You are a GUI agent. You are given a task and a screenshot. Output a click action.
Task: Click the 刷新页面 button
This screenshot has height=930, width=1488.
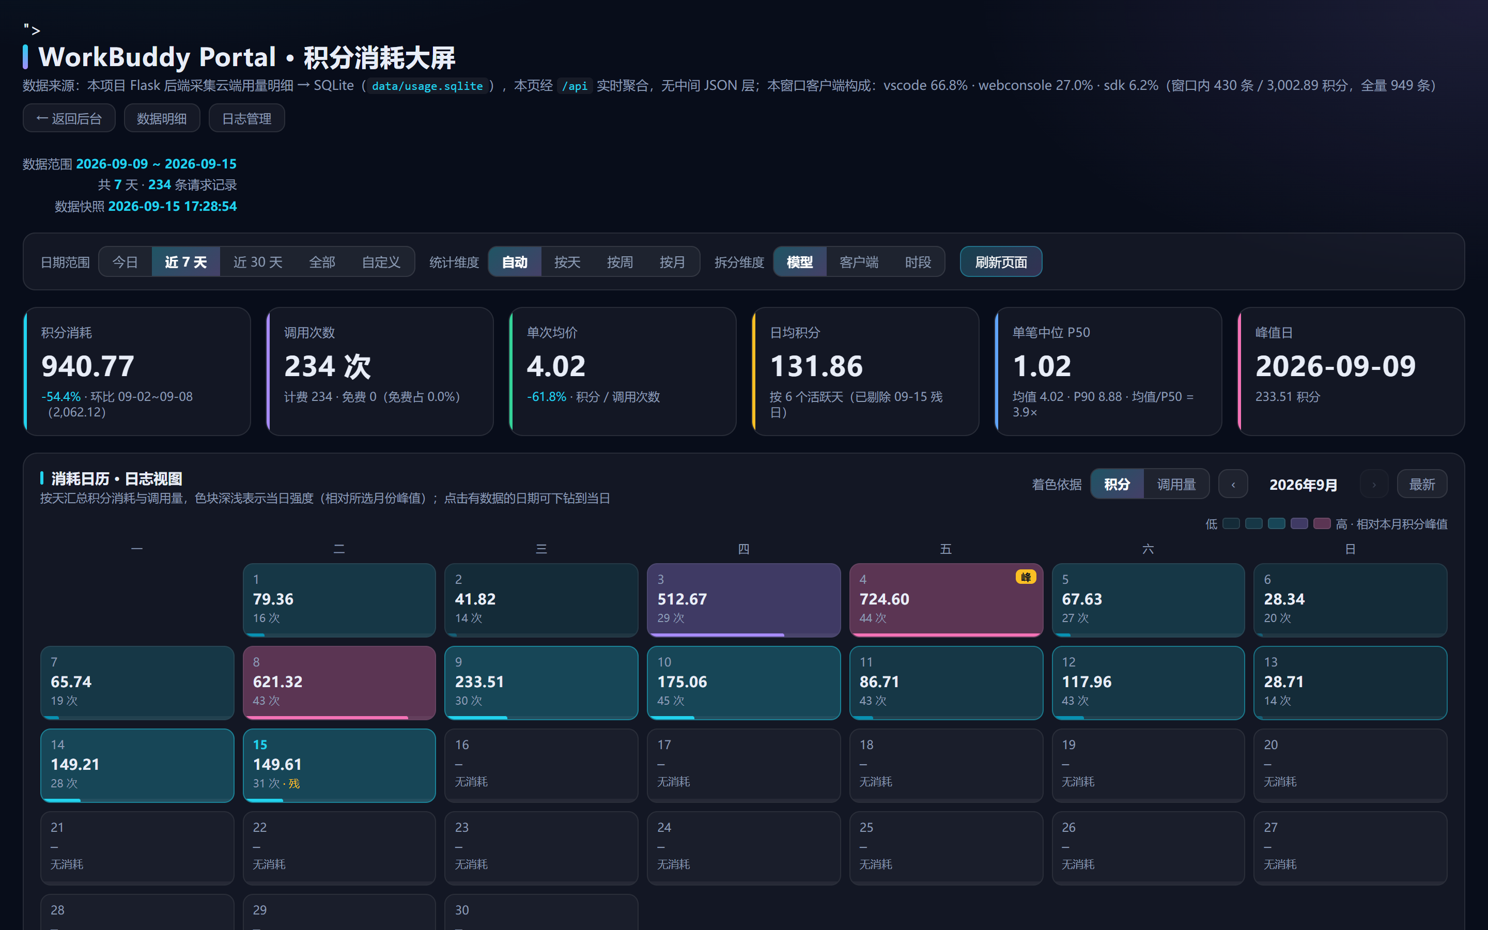click(1001, 262)
